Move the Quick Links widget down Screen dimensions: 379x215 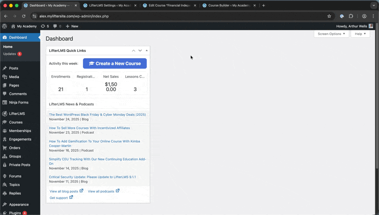(140, 51)
